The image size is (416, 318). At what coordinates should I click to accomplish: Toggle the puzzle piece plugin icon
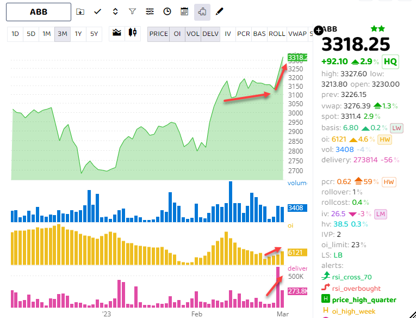click(x=202, y=12)
